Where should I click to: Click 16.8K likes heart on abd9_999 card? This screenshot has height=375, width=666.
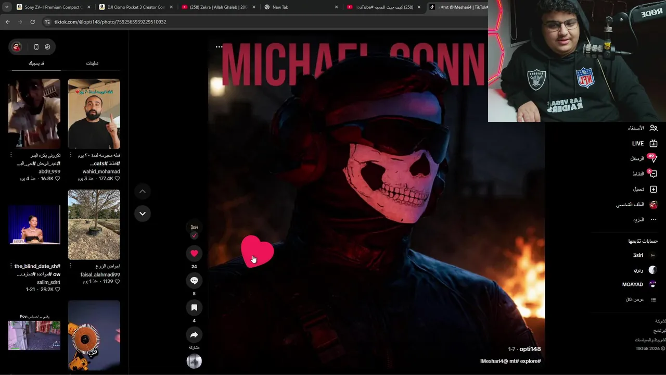58,179
